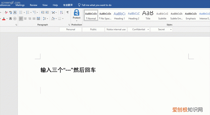Click the red font color button
This screenshot has height=115, width=210.
pos(3,19)
